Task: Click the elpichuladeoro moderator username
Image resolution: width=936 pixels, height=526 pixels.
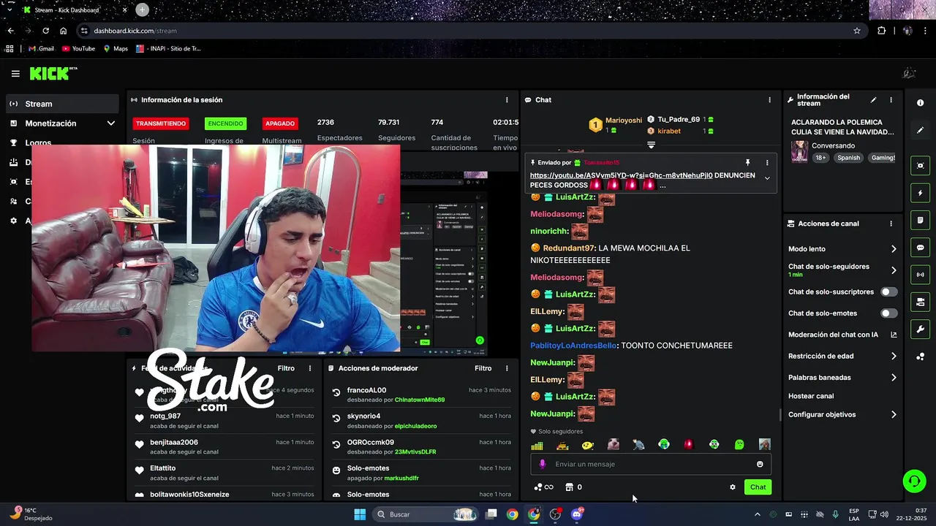Action: pos(415,426)
